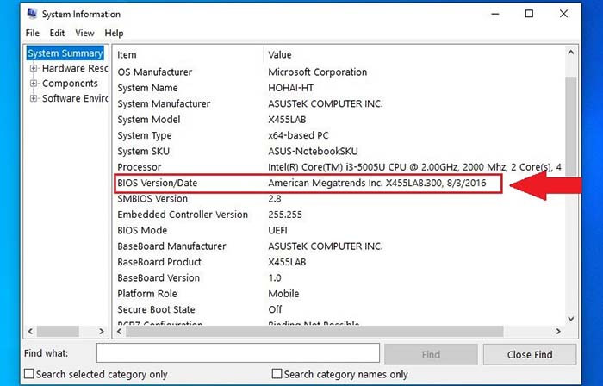This screenshot has height=386, width=603.
Task: Click left arrow of details pane horizontal scrollbar
Action: tap(119, 331)
